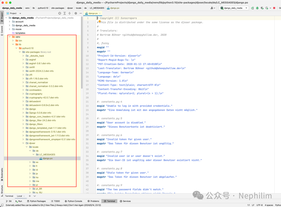Expand the fr locale folder
The height and width of the screenshot is (207, 281).
[30, 166]
